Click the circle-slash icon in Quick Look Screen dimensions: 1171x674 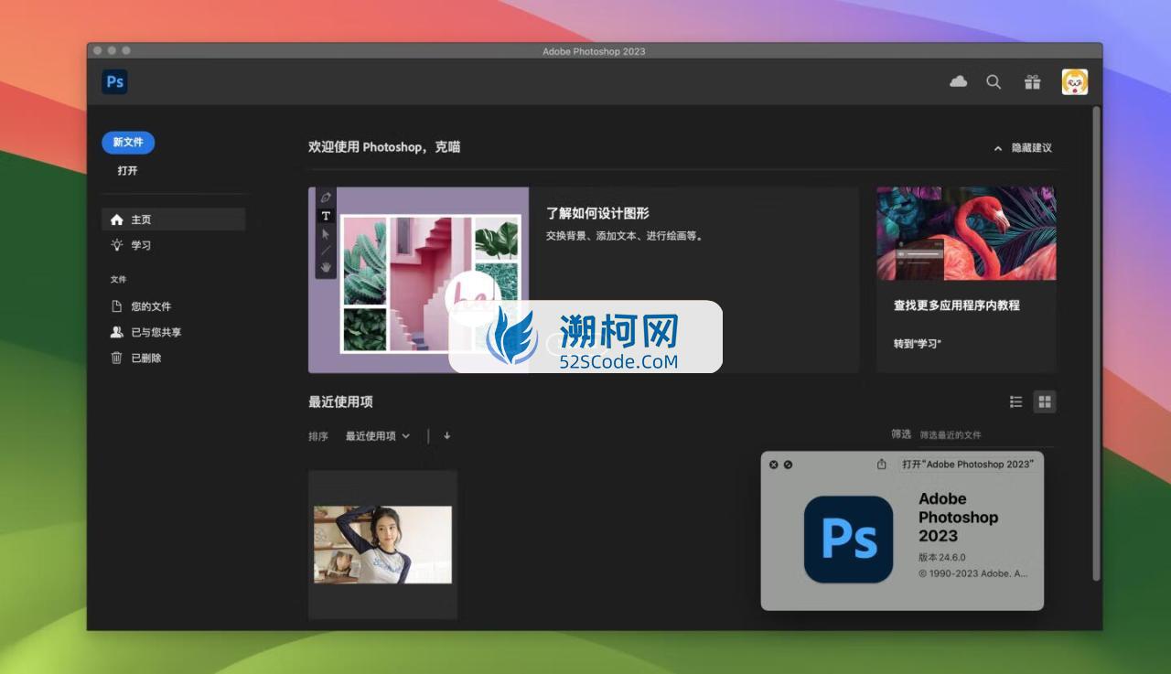789,465
